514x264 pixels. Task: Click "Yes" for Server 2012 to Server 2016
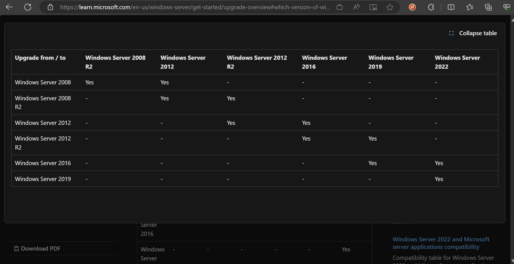(306, 123)
